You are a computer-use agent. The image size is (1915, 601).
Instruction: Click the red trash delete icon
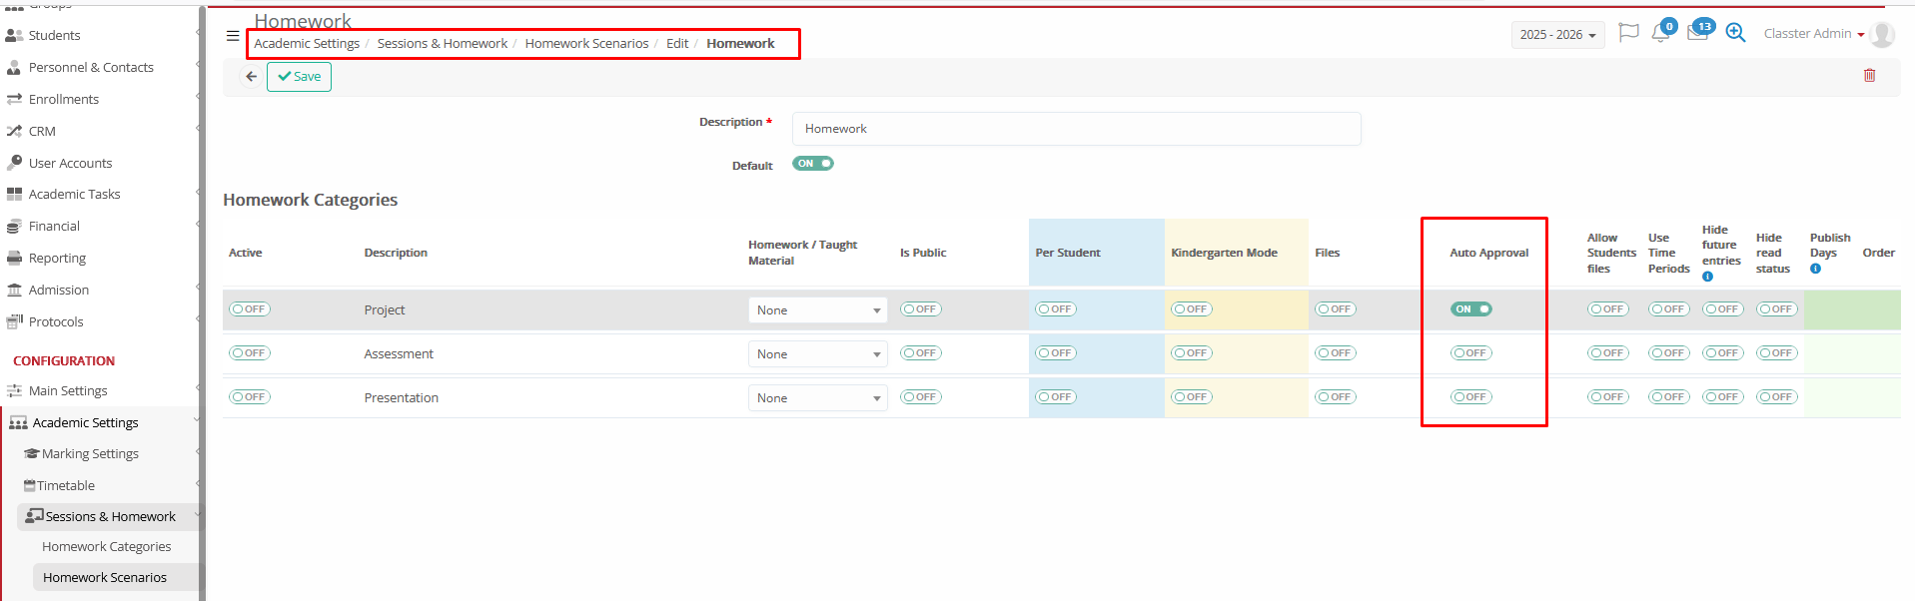coord(1869,76)
